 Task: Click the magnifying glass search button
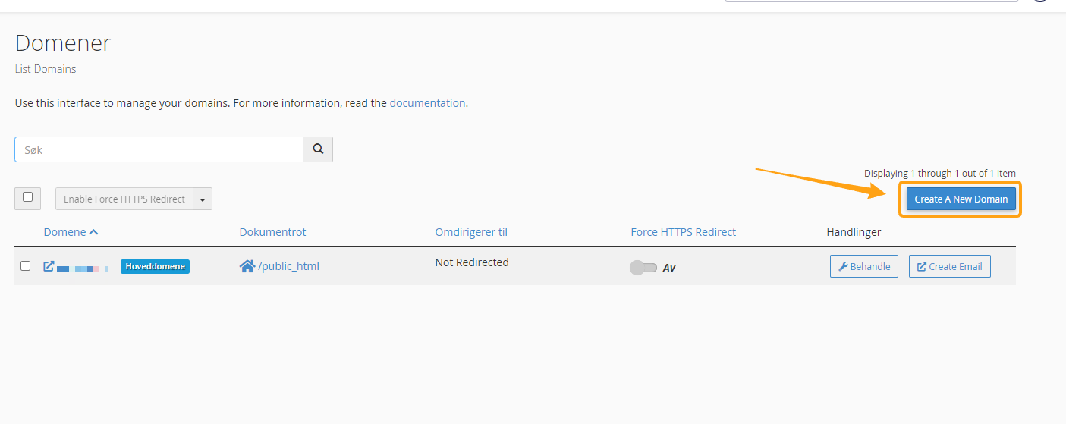[318, 149]
